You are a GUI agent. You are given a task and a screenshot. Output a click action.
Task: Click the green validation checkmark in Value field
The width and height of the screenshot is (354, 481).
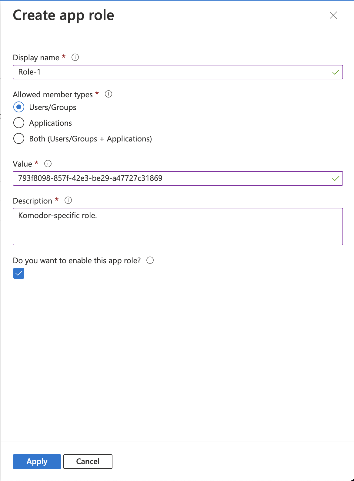click(x=336, y=178)
